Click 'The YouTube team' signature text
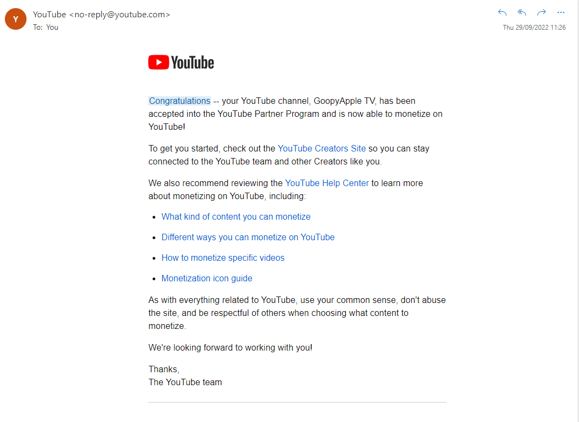The height and width of the screenshot is (422, 579). pos(185,382)
